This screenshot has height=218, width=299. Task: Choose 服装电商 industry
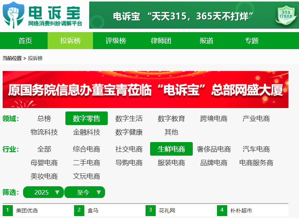point(171,163)
